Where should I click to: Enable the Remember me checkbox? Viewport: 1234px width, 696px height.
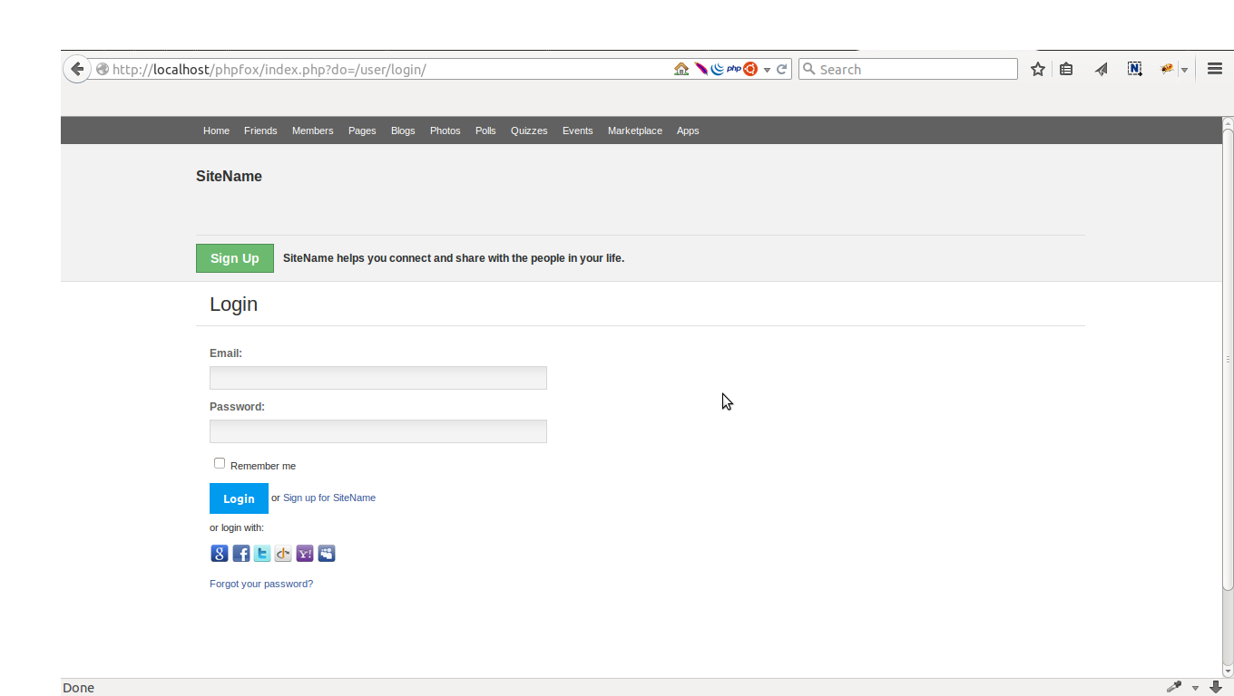point(219,463)
